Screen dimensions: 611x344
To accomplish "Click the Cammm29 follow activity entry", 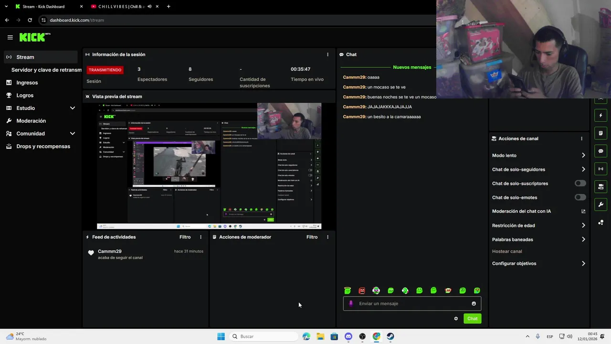I will (x=146, y=254).
